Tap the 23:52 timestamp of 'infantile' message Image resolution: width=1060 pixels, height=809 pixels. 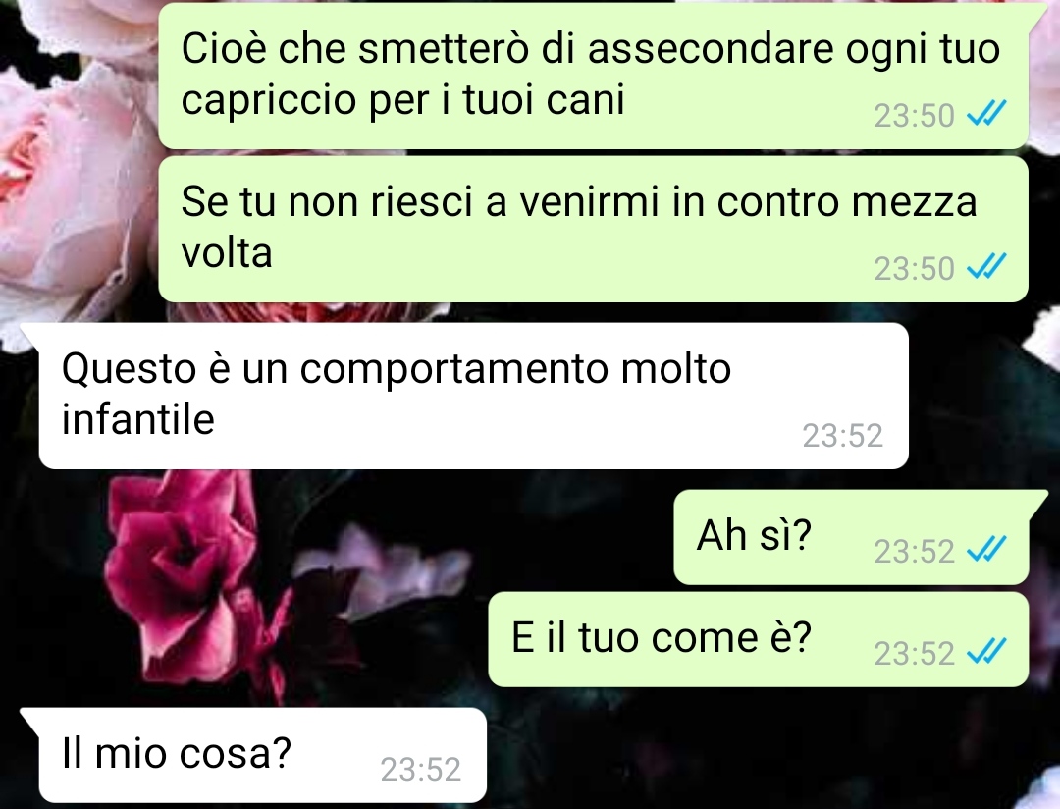(x=842, y=436)
